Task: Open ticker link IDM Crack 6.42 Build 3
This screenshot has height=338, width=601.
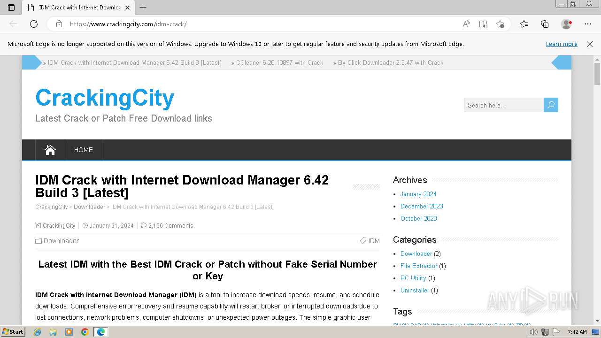Action: click(x=134, y=62)
